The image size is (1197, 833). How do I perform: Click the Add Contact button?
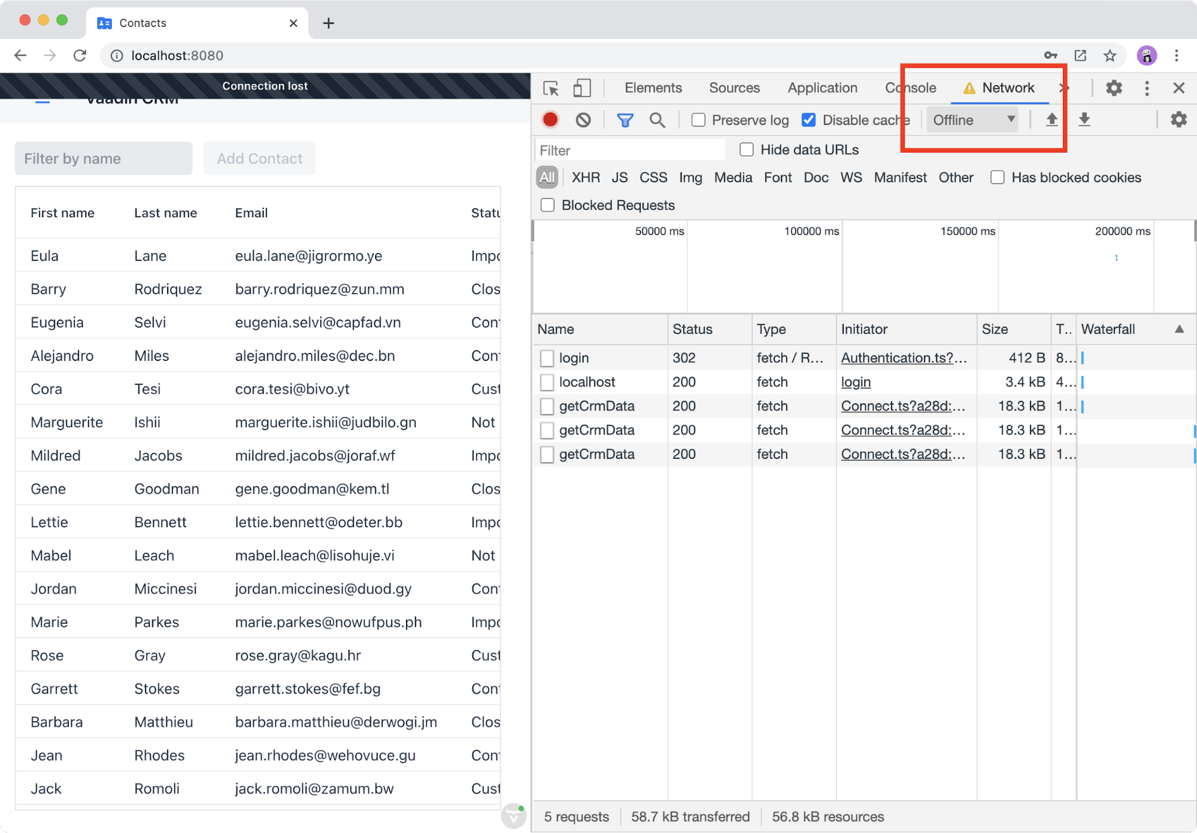click(259, 158)
